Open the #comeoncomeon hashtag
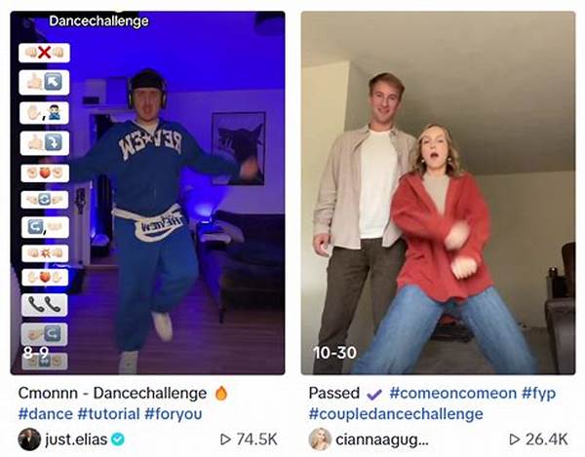Screen dimensions: 585x457 [453, 393]
